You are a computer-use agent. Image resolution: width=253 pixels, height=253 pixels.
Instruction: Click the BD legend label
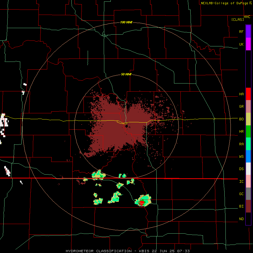pyautogui.click(x=241, y=119)
